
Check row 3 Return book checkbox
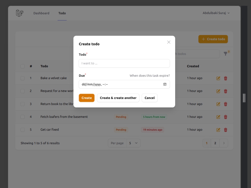22,104
